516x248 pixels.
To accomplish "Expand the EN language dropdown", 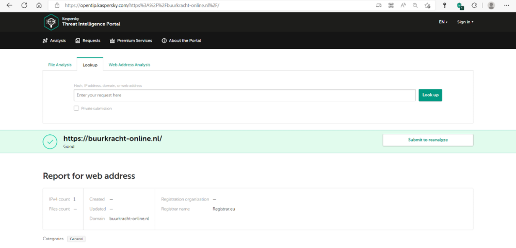I will point(443,22).
